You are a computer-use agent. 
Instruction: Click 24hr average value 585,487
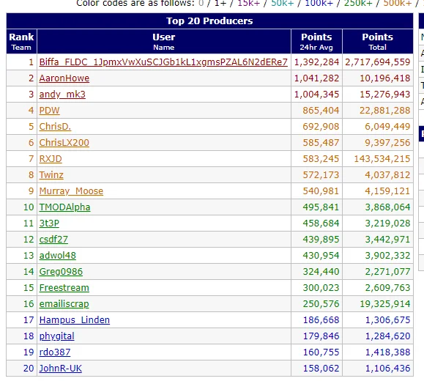tap(321, 143)
